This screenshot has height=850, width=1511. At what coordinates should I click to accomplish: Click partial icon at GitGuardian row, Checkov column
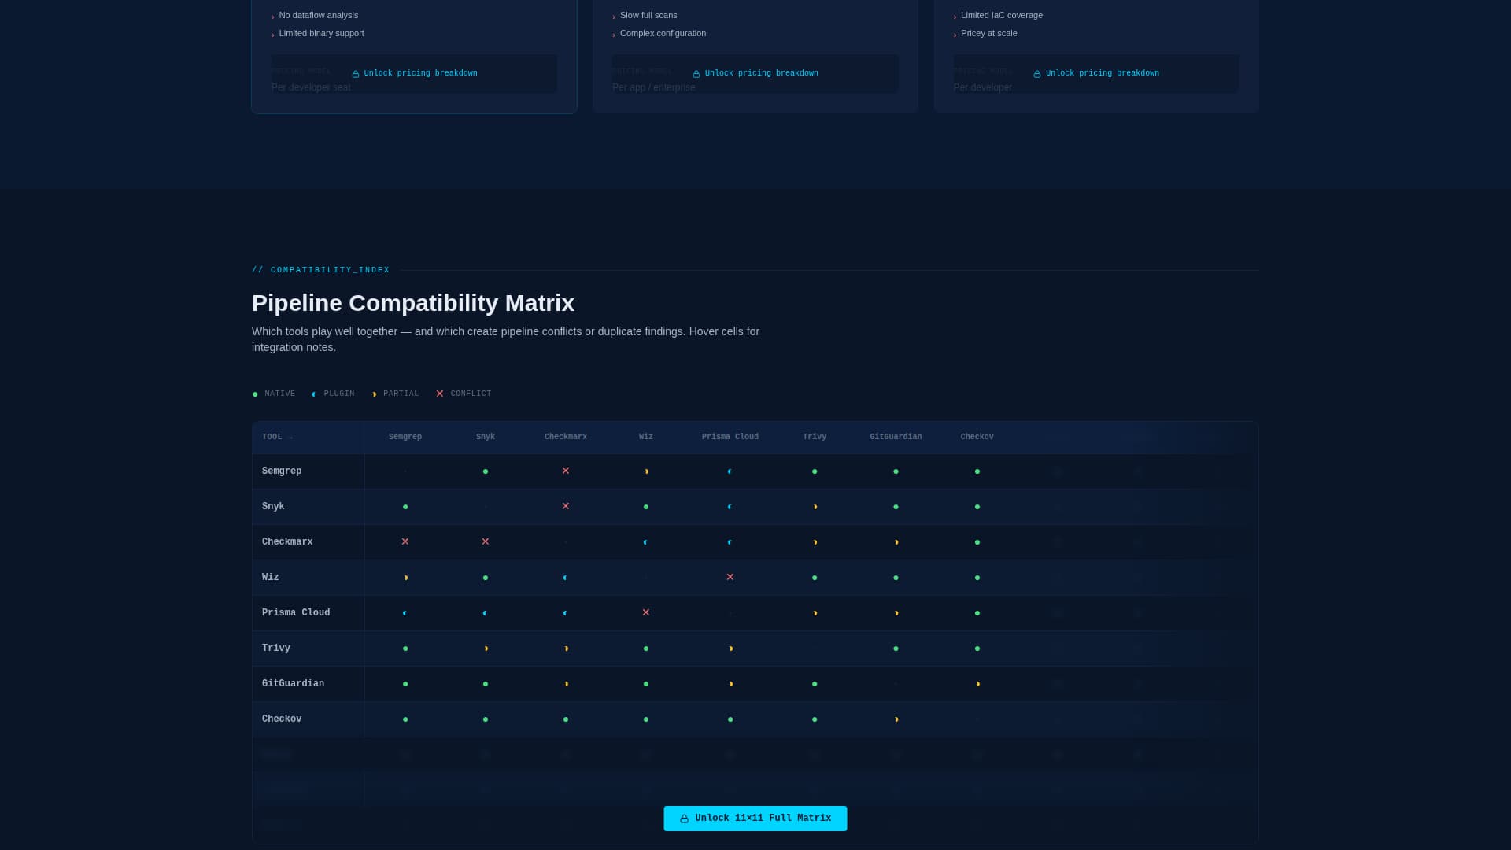(x=978, y=684)
